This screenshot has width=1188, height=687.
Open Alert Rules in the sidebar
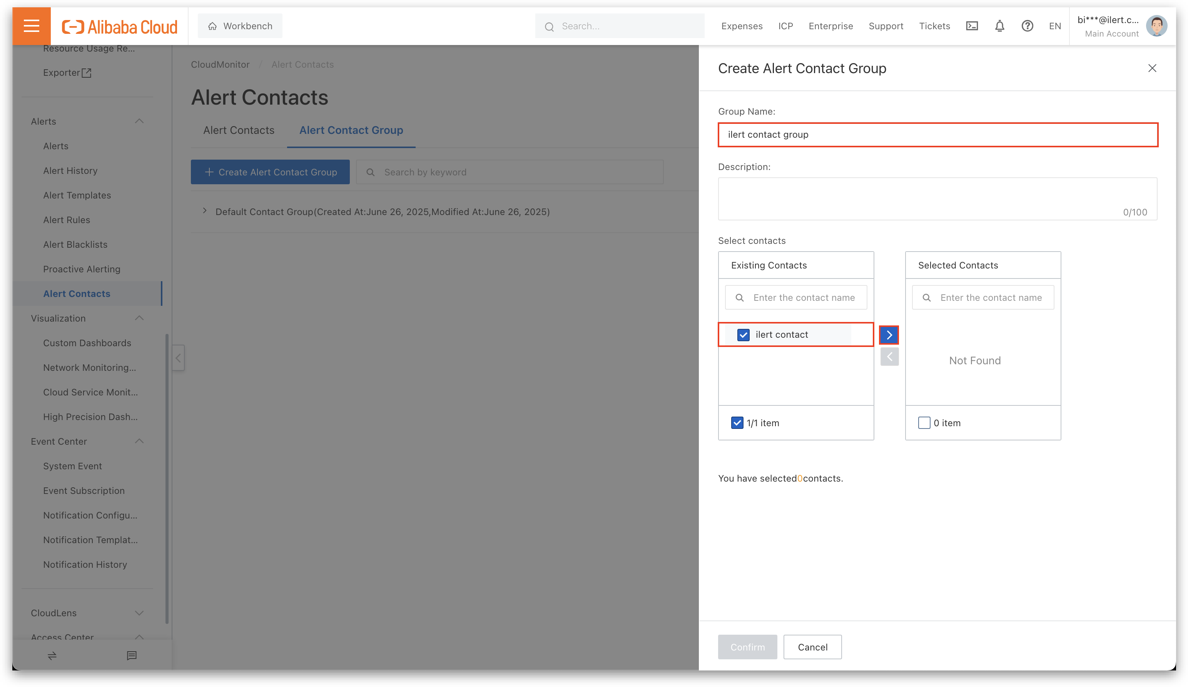[67, 220]
